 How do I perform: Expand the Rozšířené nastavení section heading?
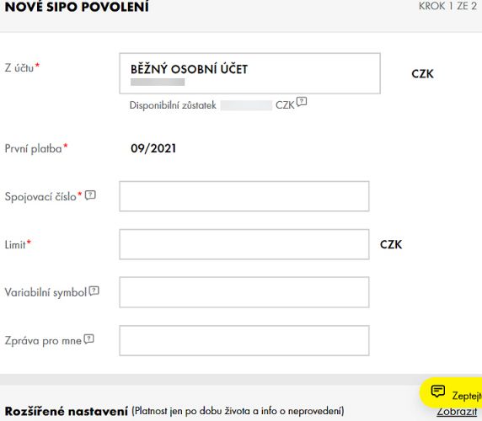(x=66, y=411)
